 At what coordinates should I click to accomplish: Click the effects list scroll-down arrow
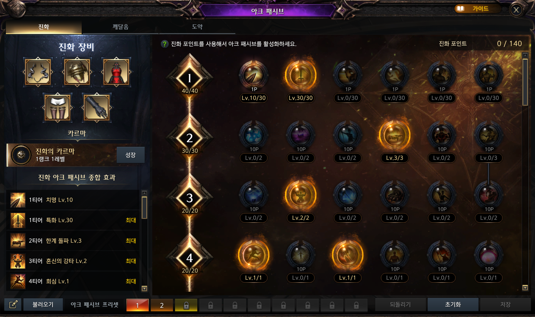144,289
